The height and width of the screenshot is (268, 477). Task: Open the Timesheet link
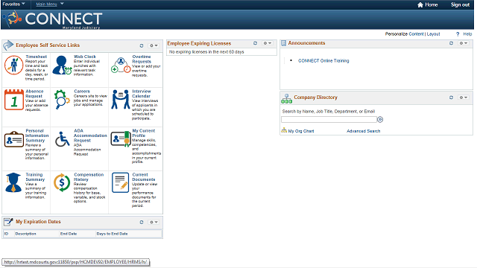click(x=37, y=57)
